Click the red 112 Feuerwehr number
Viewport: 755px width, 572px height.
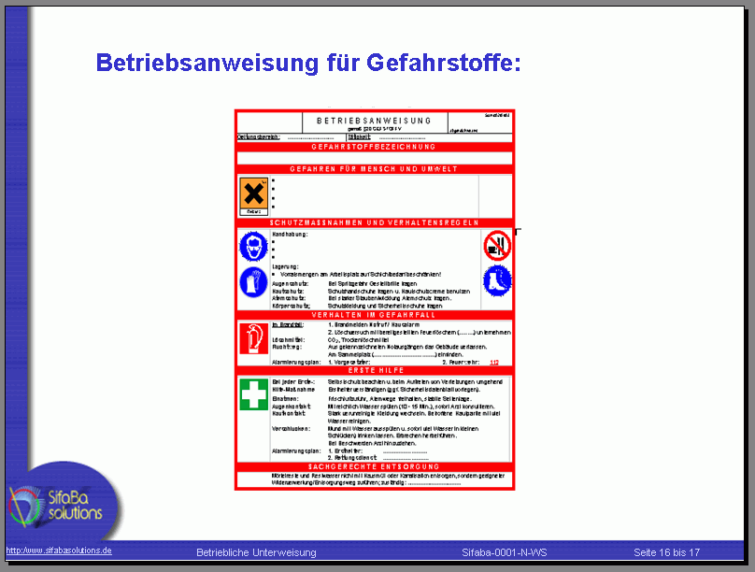494,362
